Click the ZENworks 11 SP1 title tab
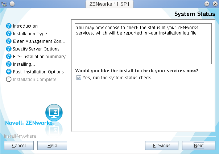The image size is (219, 154). point(109,4)
